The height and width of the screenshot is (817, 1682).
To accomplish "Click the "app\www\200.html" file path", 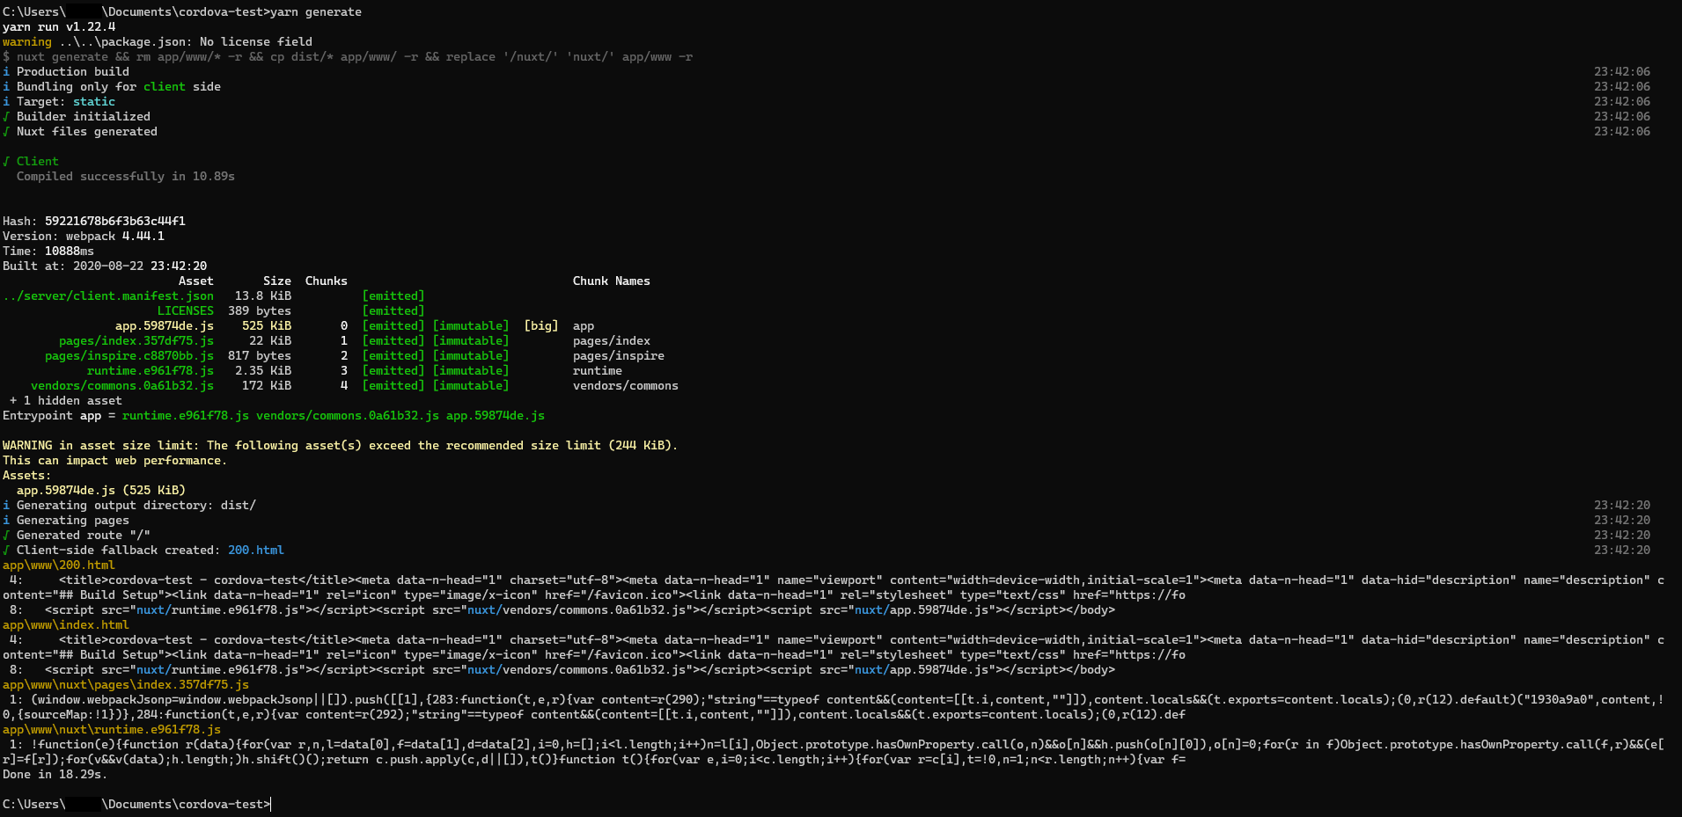I will (x=59, y=565).
